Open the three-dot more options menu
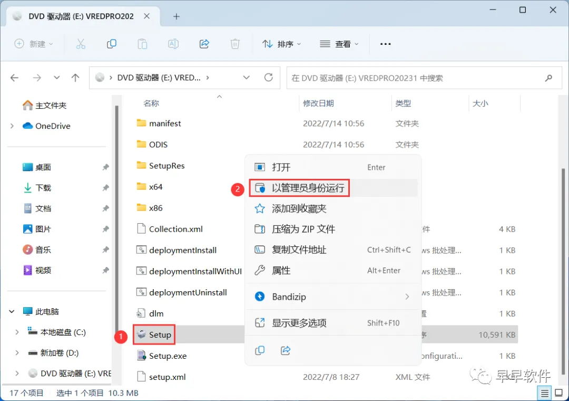The width and height of the screenshot is (569, 401). click(x=385, y=44)
